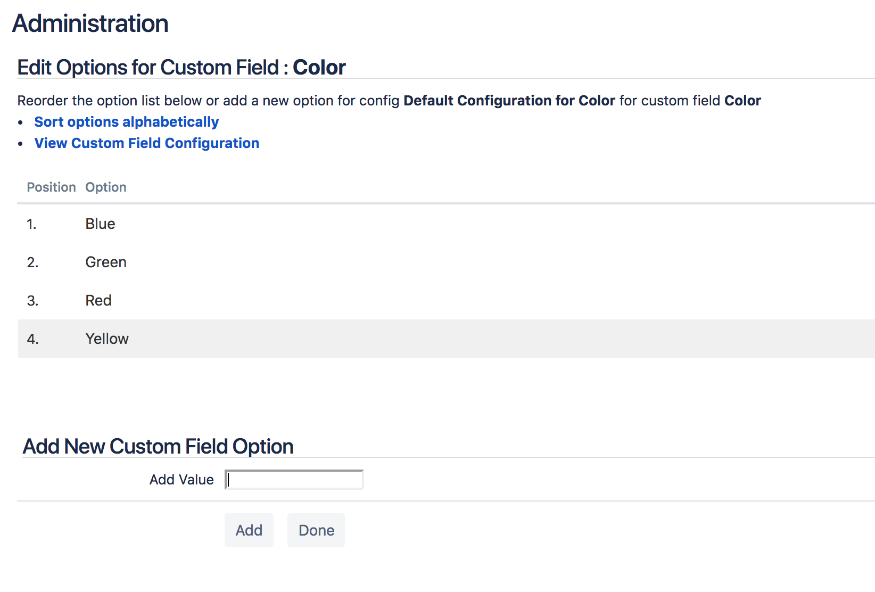Select the Blue option row
This screenshot has width=875, height=592.
[x=100, y=224]
